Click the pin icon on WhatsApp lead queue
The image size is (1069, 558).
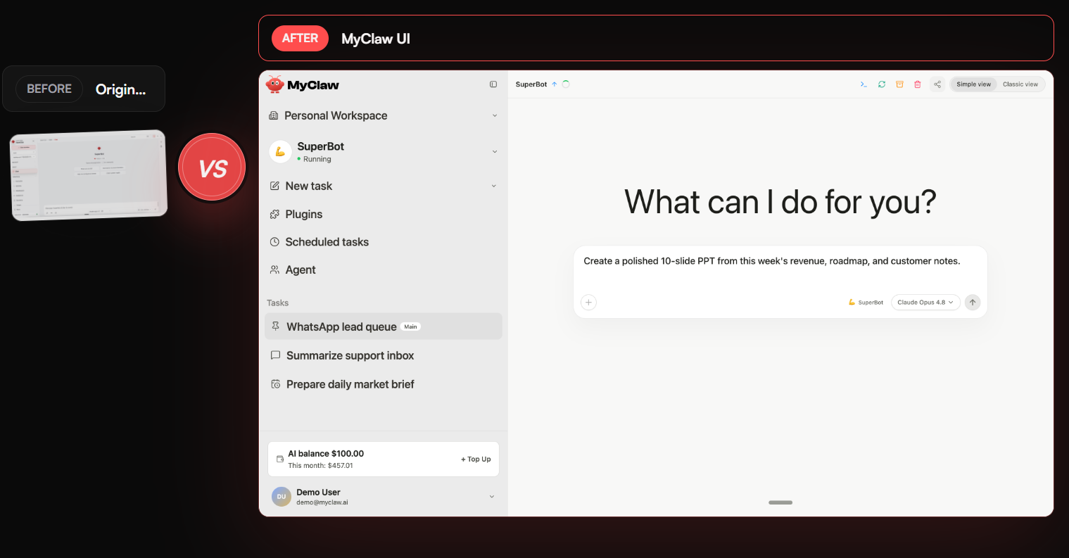275,326
